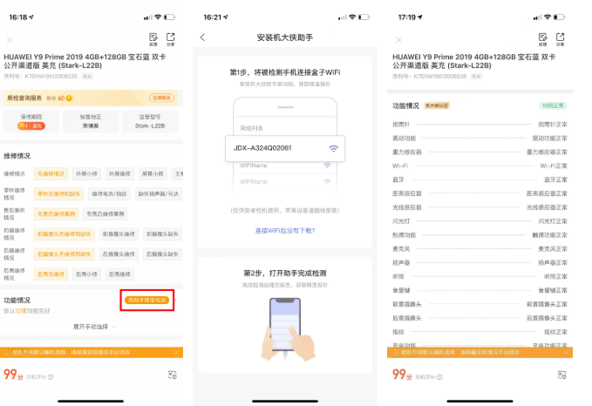
Task: Tap help icon beside 验机评分 on right
Action: [439, 376]
